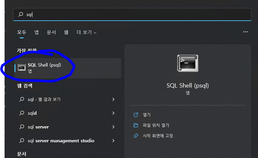Viewport: 258px width, 158px height.
Task: Click search icon beside 'sql - 웹 결과 보기'
Action: click(x=22, y=99)
